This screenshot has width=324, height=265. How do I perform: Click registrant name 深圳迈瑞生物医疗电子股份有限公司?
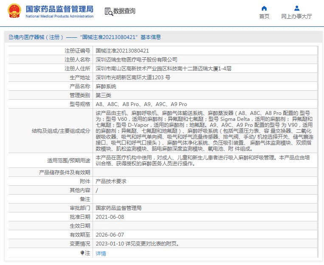[x=136, y=59]
